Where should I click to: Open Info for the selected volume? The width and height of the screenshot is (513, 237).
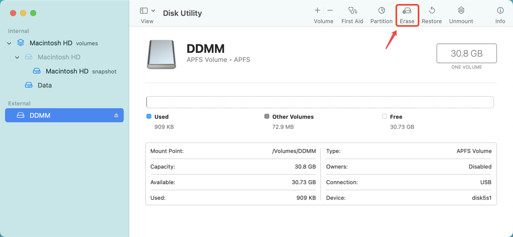pyautogui.click(x=500, y=14)
